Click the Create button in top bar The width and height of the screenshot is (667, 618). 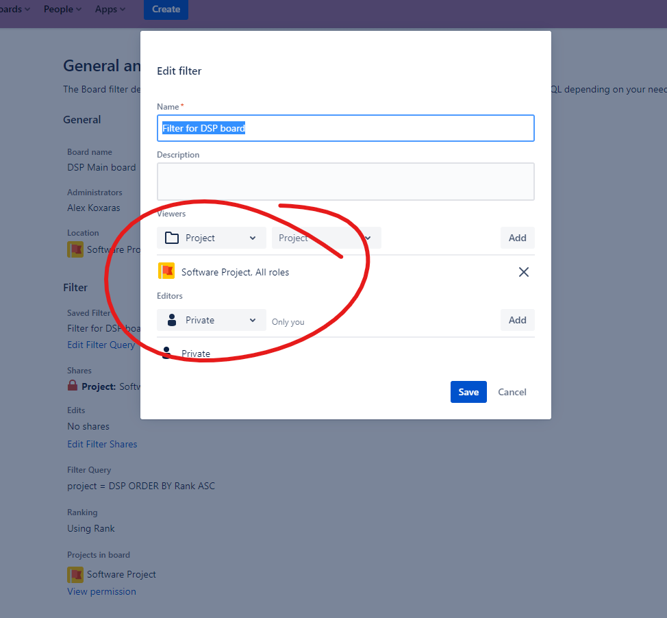tap(166, 10)
